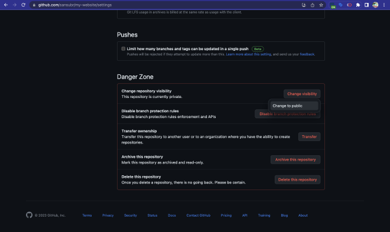Open the Pricing footer link
The height and width of the screenshot is (232, 390).
tap(226, 215)
